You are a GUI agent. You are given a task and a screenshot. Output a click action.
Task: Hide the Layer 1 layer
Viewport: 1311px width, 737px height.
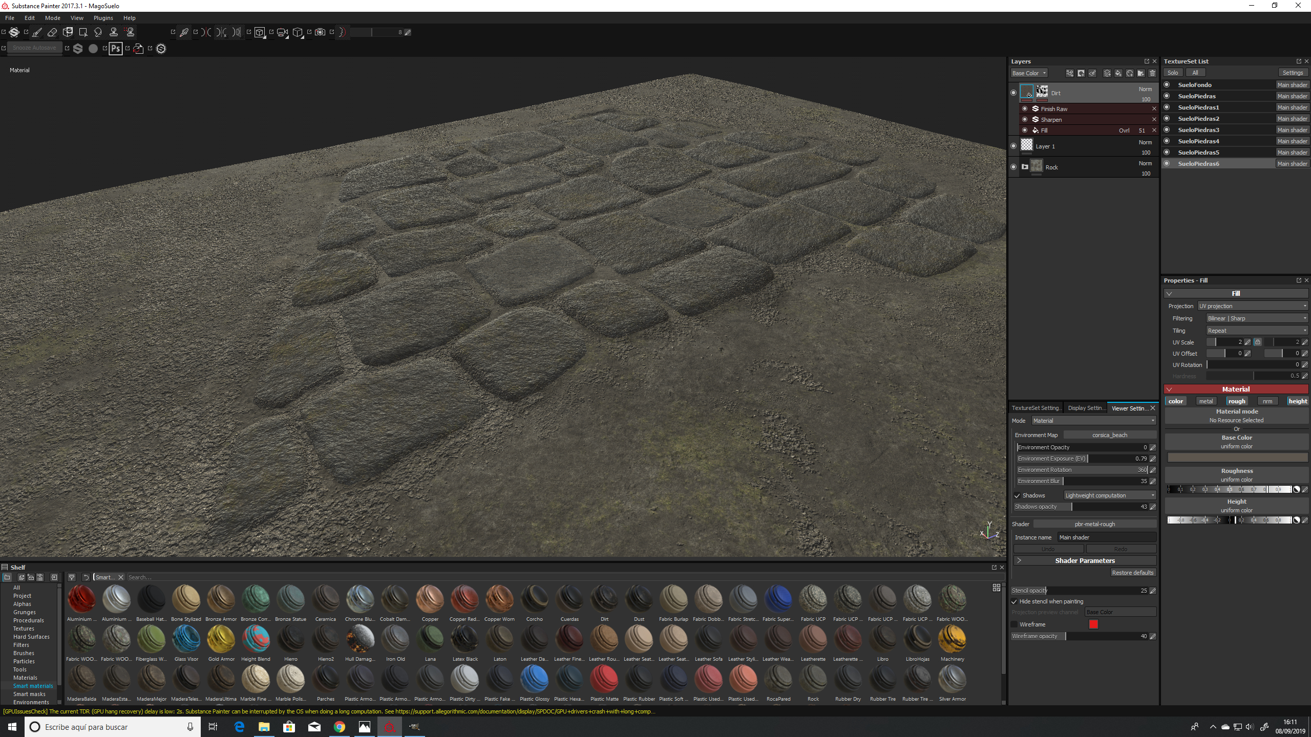click(1013, 146)
